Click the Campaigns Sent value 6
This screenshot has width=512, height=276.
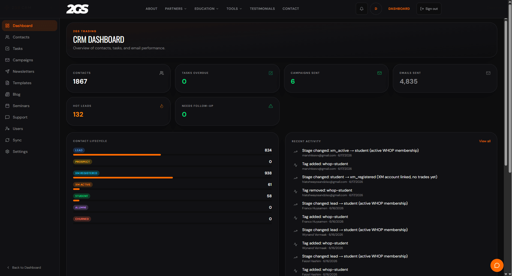(293, 81)
